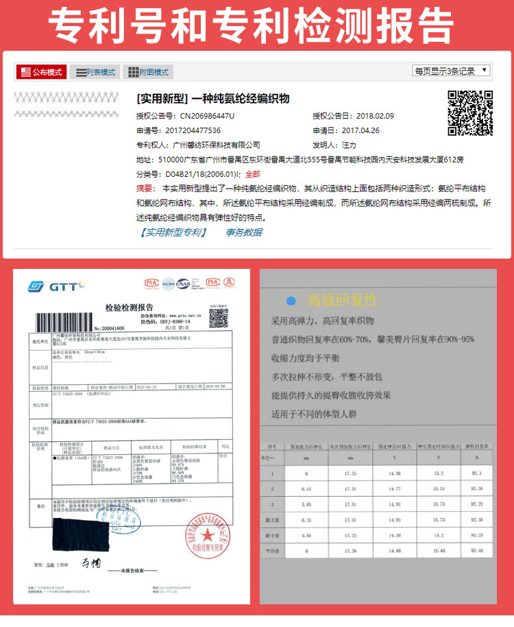Click the 14.77 cell in row 2
Viewport: 514px width, 627px height.
(395, 488)
